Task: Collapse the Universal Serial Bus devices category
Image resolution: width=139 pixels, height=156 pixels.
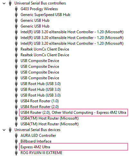Action: click(x=4, y=130)
